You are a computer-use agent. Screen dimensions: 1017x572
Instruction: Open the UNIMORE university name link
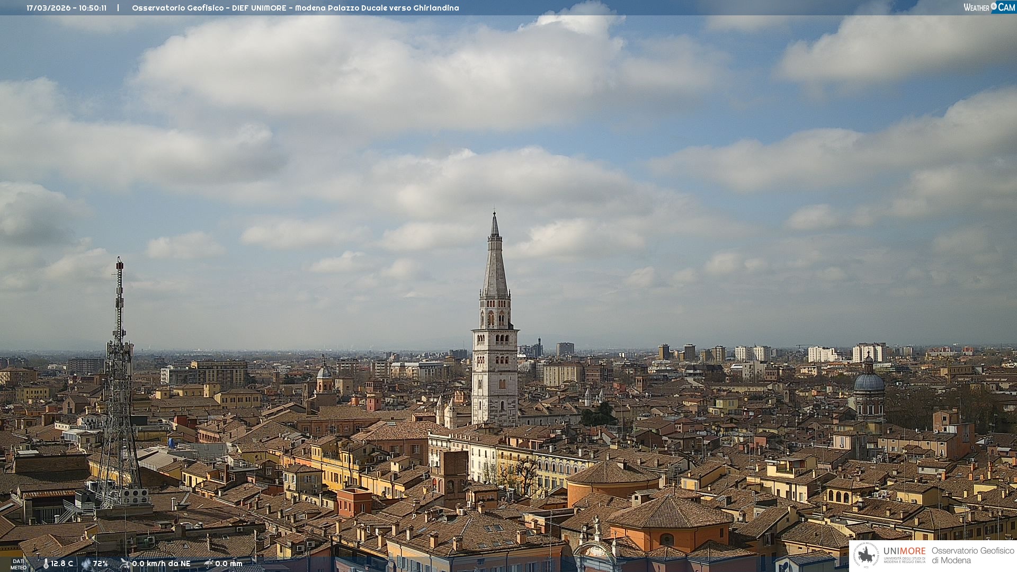904,551
